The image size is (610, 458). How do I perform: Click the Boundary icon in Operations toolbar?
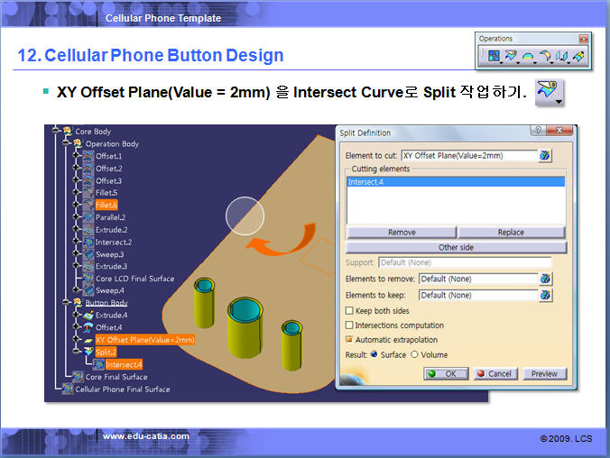(527, 56)
